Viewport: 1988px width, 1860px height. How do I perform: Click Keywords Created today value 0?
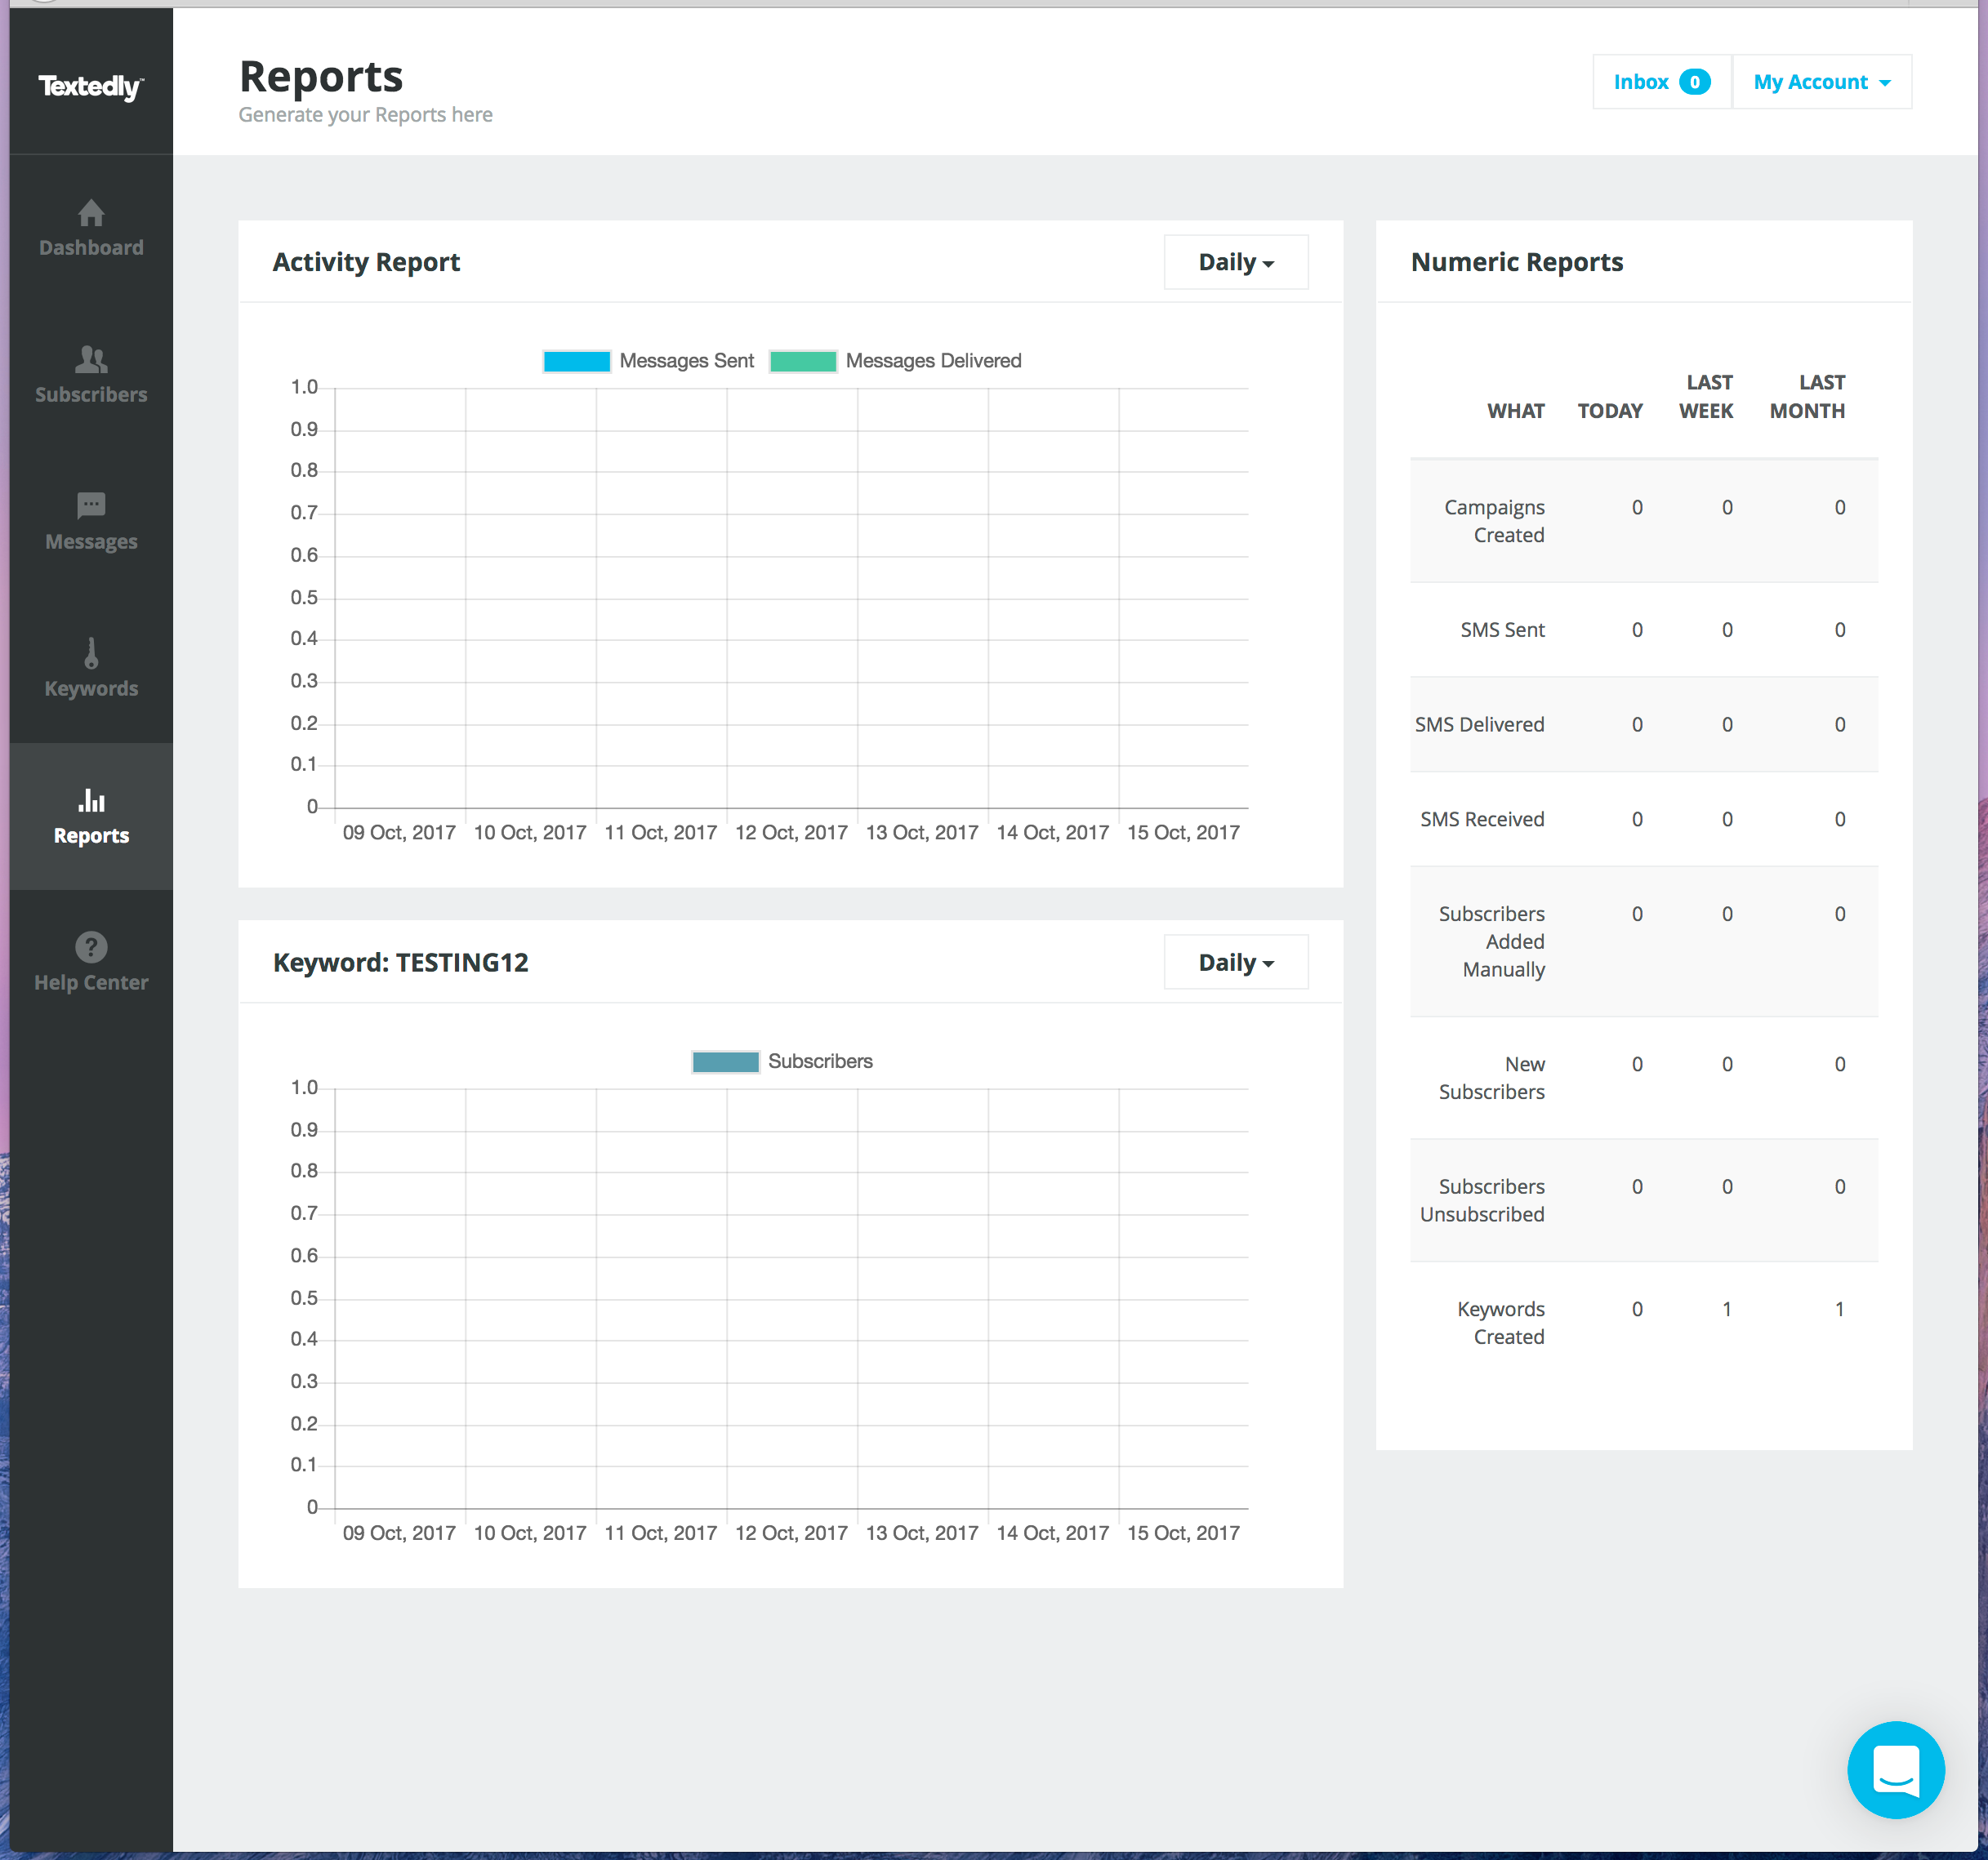[1637, 1310]
